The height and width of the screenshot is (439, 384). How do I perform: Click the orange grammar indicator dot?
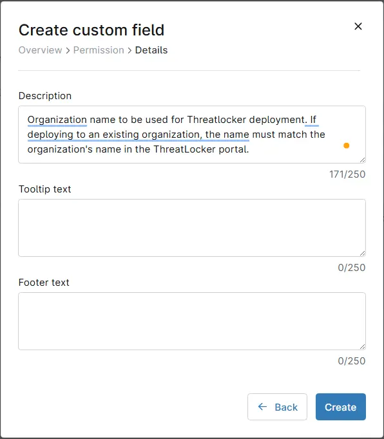point(347,145)
